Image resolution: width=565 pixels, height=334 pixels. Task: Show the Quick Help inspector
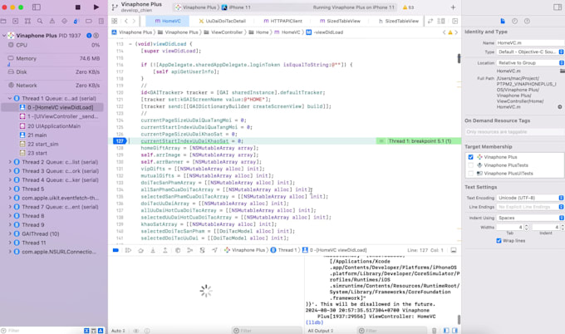(527, 22)
